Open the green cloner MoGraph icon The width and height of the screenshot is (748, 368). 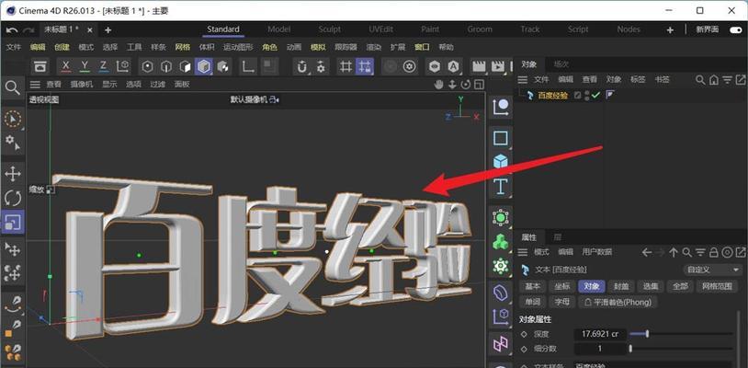click(500, 242)
